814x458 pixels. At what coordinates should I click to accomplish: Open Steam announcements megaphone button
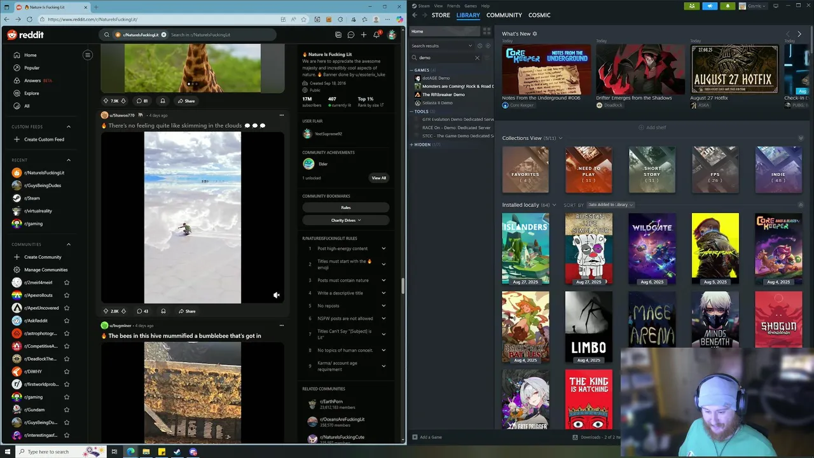[x=710, y=6]
